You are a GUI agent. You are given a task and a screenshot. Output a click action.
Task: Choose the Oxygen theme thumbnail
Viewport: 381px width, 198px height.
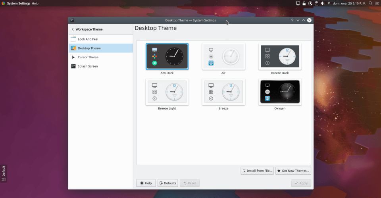click(280, 92)
